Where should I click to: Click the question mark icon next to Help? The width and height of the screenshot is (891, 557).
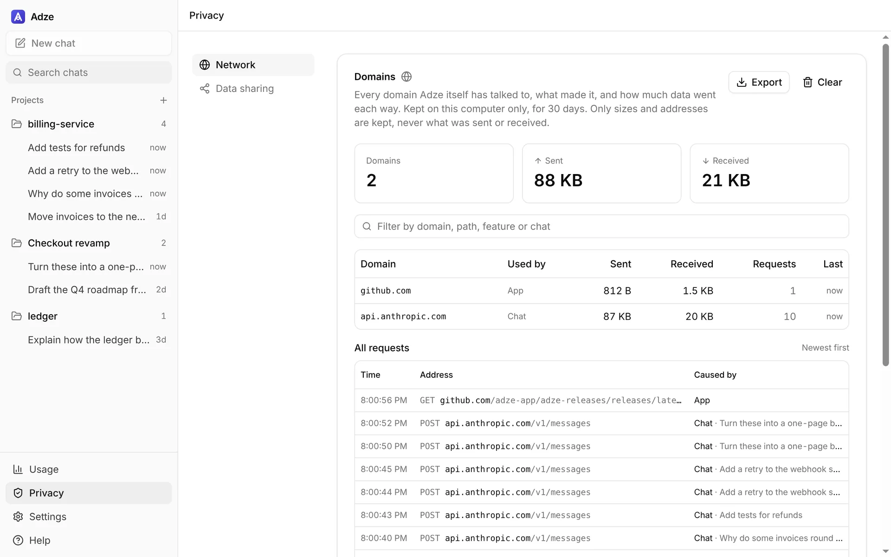coord(18,540)
